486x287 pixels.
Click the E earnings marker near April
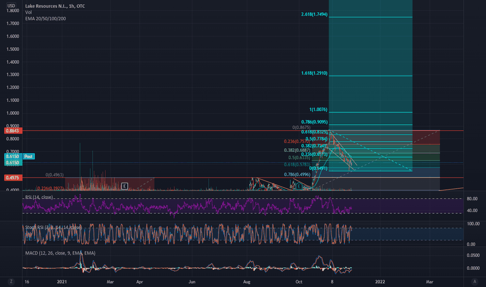click(125, 186)
